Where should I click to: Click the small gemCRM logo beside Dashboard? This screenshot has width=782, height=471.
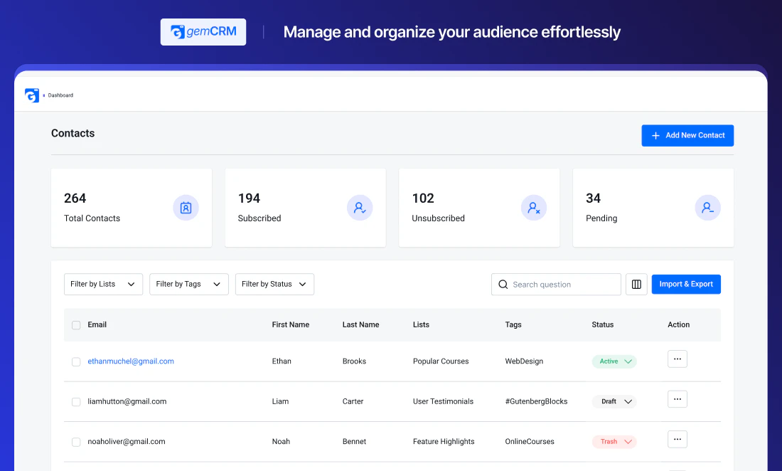point(32,95)
